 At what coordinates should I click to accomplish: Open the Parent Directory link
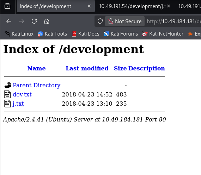click(x=37, y=85)
